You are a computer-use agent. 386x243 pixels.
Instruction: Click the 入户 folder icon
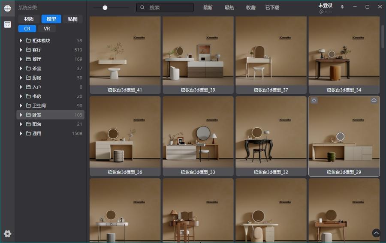tap(28, 87)
